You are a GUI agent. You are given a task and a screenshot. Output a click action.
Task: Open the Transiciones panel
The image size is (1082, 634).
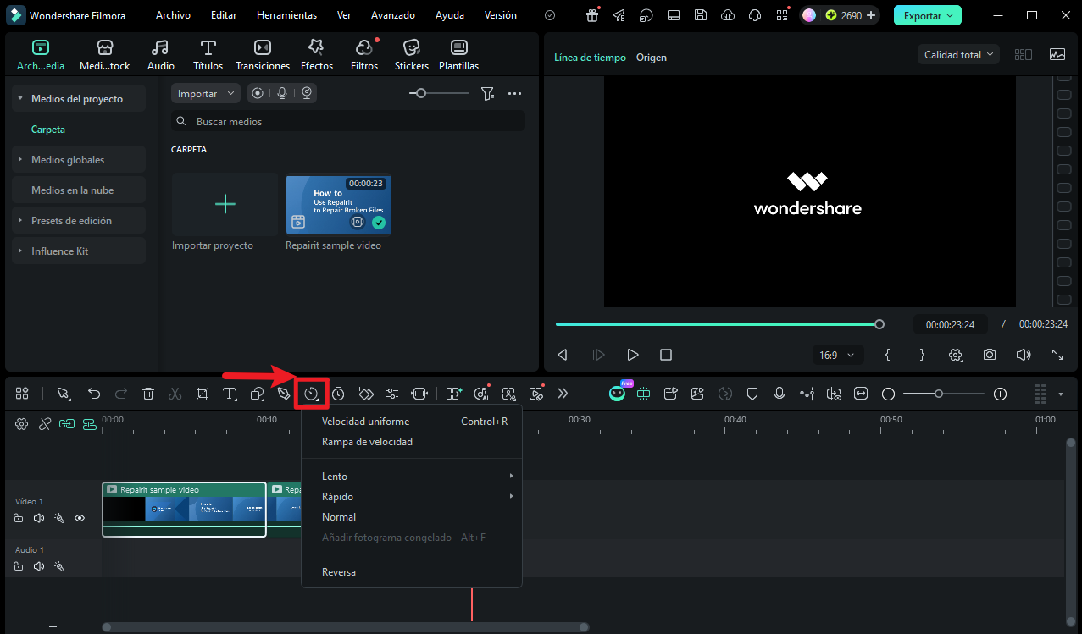[263, 55]
